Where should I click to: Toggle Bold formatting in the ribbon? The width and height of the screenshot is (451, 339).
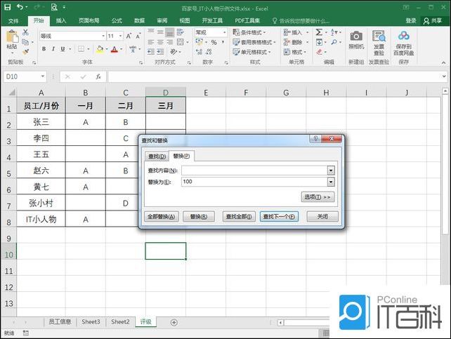pyautogui.click(x=44, y=49)
